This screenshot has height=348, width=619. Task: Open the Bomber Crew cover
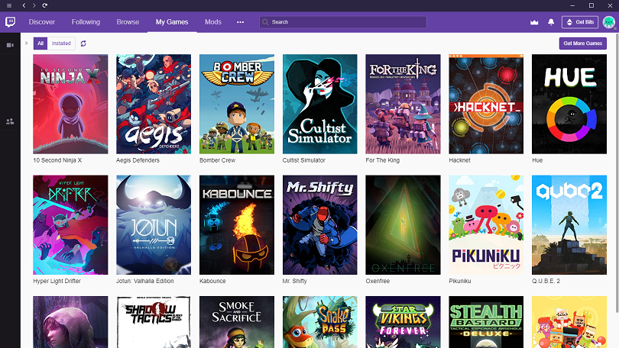[x=237, y=104]
